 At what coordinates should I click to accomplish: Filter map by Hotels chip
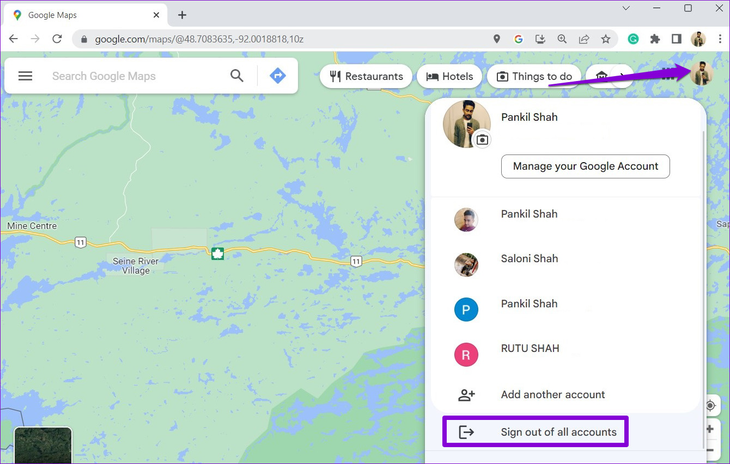449,76
